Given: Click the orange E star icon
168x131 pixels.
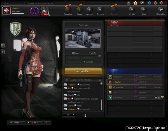Looking at the screenshot, I should click(x=135, y=3).
